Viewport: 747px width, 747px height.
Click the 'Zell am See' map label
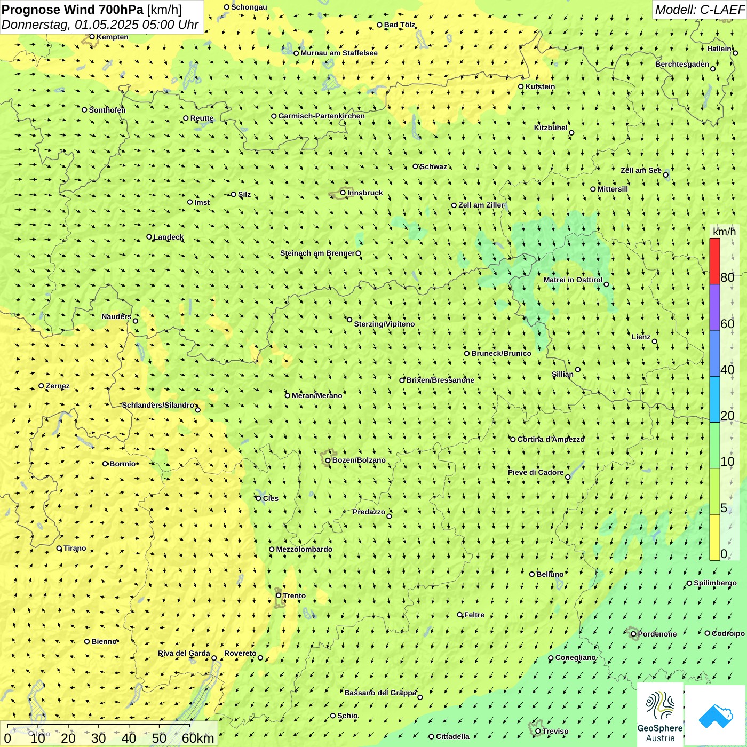641,170
